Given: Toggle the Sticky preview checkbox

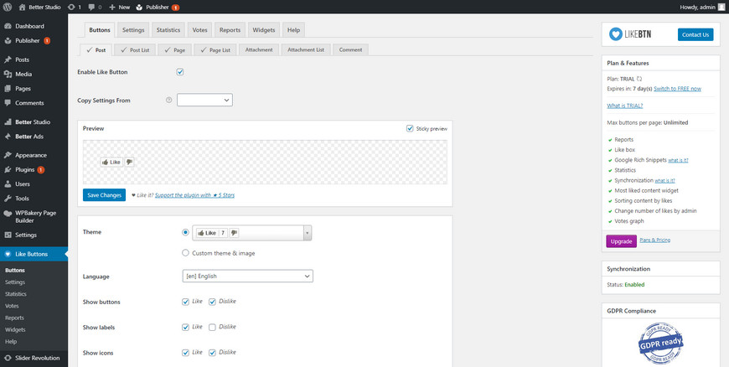Looking at the screenshot, I should (410, 128).
